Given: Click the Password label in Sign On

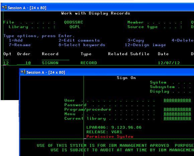Looking at the screenshot, I should pyautogui.click(x=75, y=105).
